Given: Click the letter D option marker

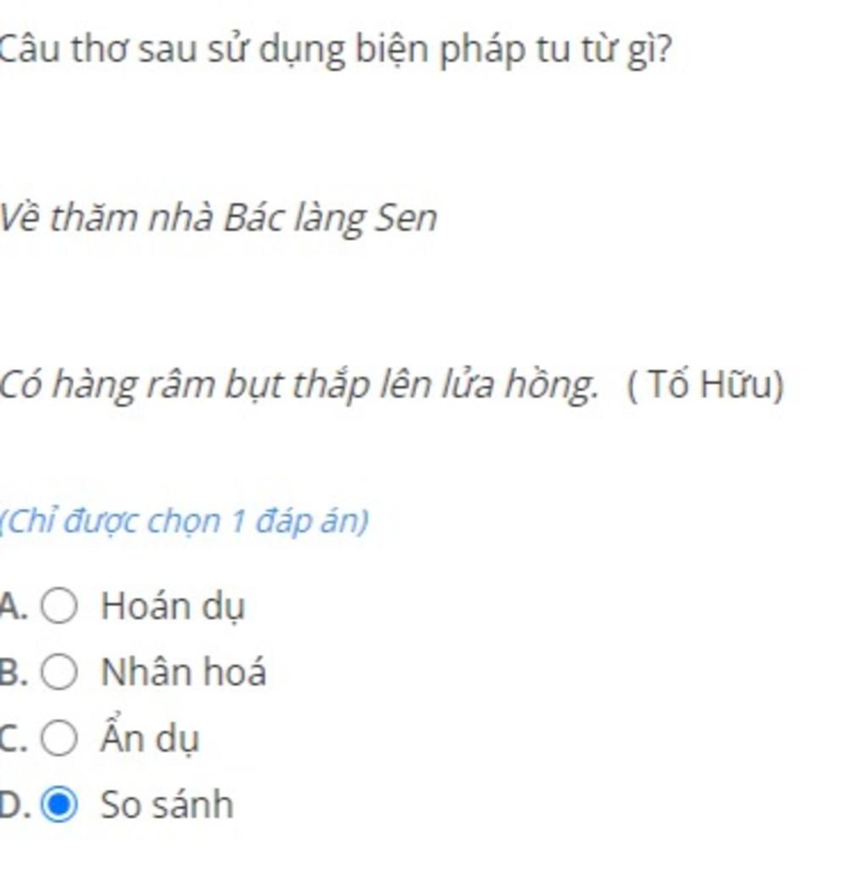Looking at the screenshot, I should click(x=14, y=805).
